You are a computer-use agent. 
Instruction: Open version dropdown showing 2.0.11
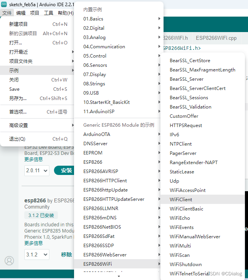[x=37, y=171]
